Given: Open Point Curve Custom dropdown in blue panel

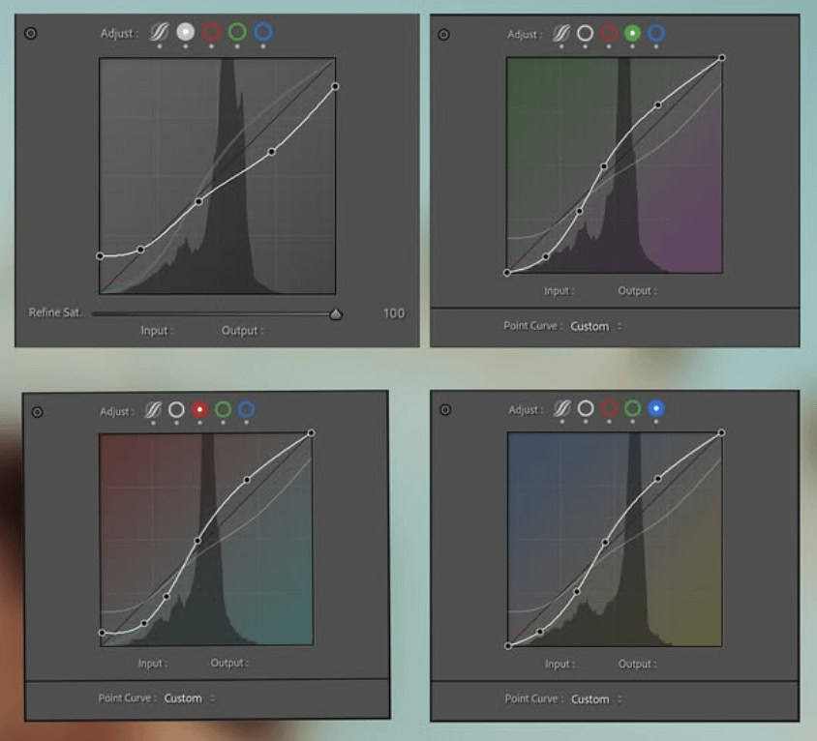Looking at the screenshot, I should click(x=596, y=699).
